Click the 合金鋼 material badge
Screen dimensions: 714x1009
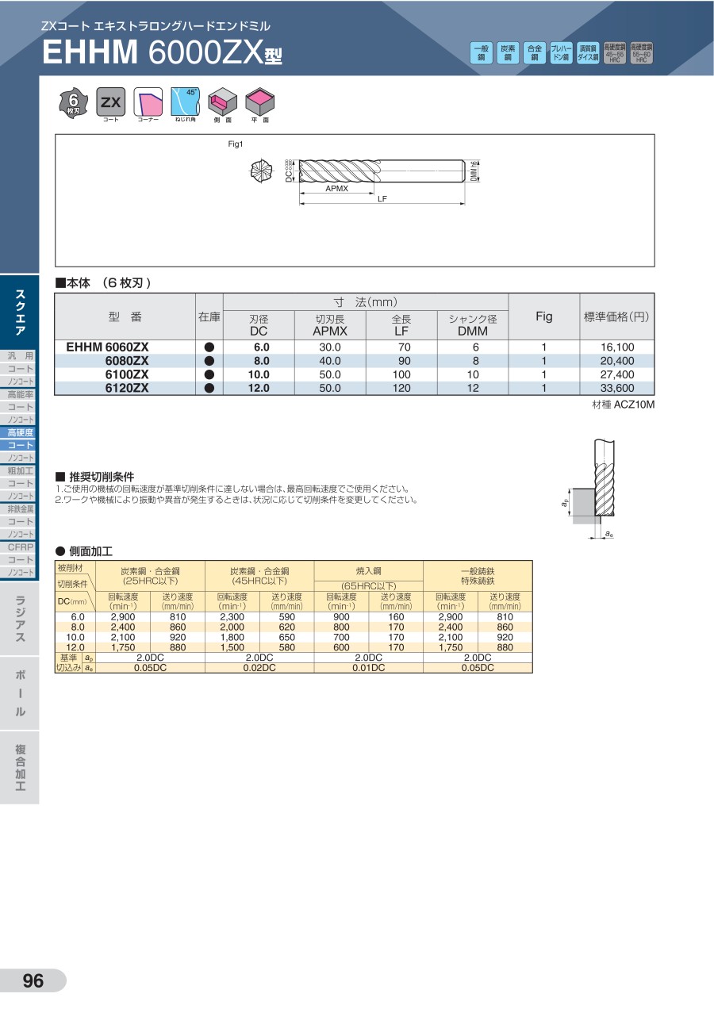(535, 53)
